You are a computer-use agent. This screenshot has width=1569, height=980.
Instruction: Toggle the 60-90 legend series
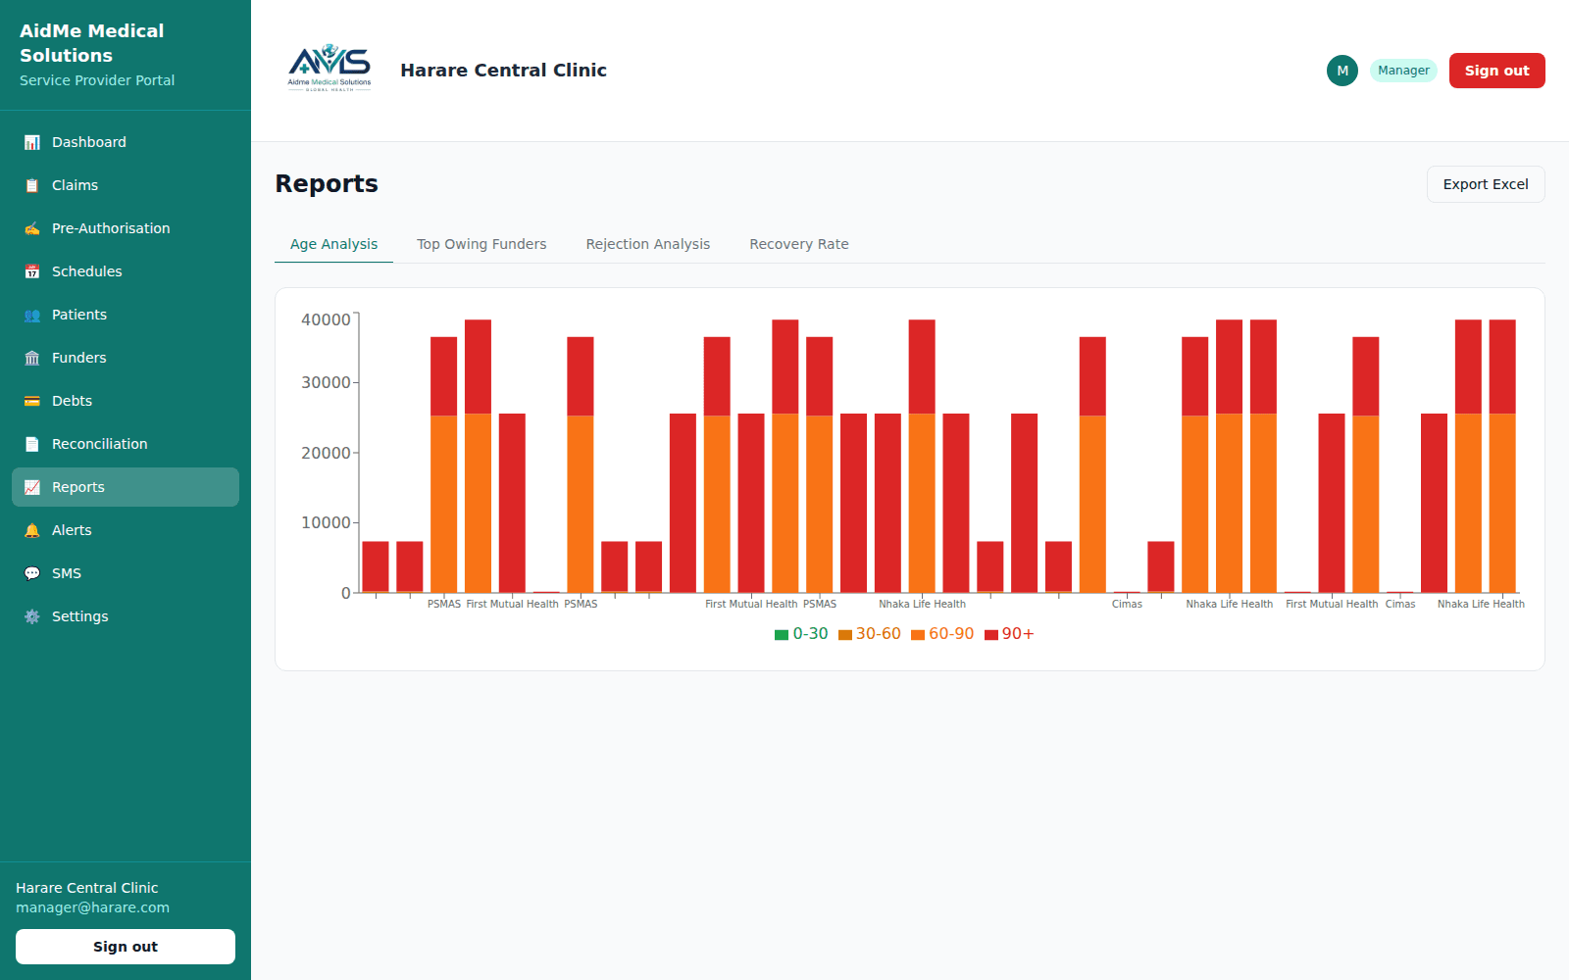942,634
